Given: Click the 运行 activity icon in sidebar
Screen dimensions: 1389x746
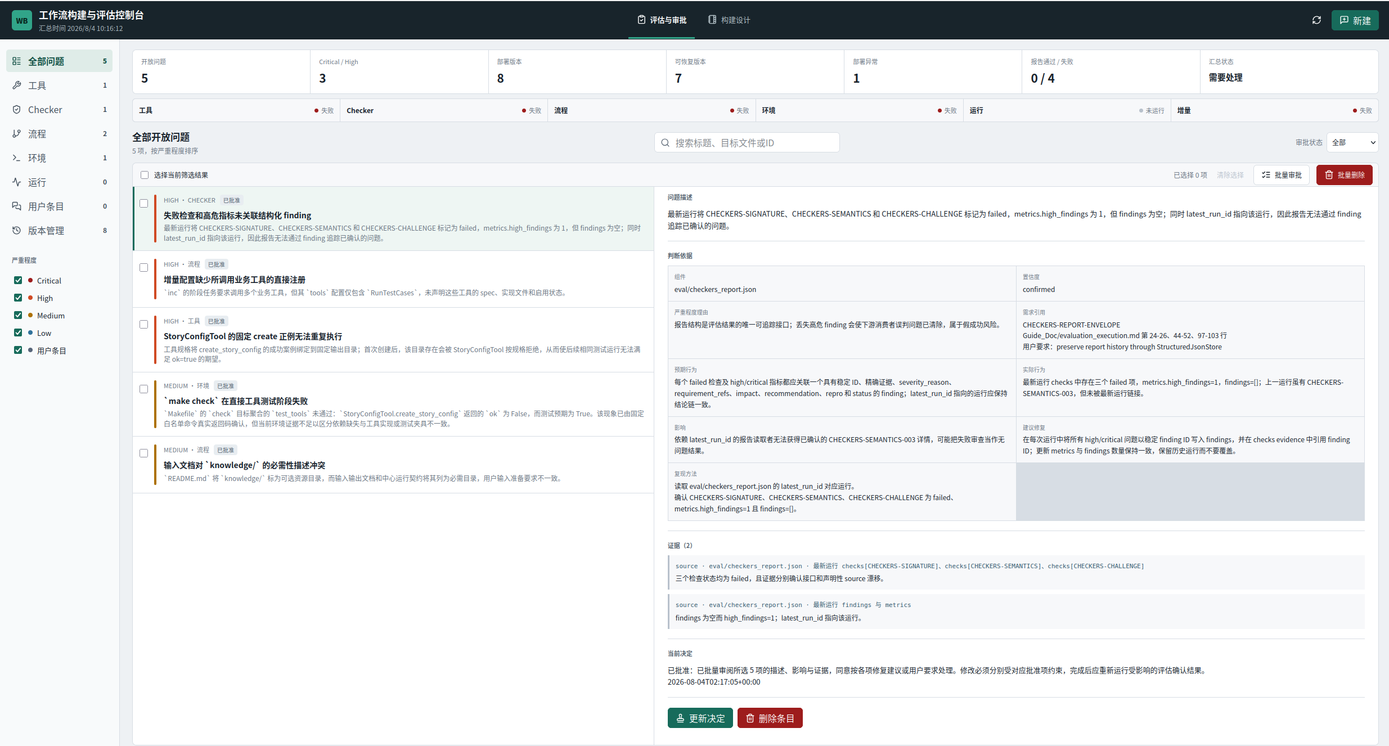Looking at the screenshot, I should click(17, 182).
